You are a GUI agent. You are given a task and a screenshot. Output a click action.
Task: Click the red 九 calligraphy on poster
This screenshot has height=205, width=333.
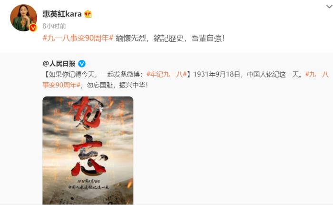[88, 113]
